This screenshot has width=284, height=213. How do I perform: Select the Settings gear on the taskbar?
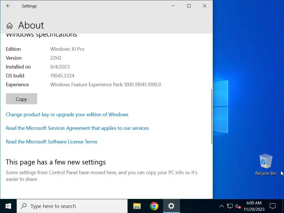point(171,206)
